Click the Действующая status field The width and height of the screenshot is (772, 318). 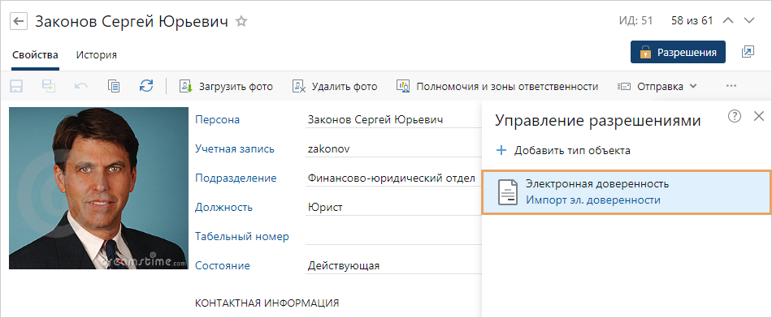(393, 265)
